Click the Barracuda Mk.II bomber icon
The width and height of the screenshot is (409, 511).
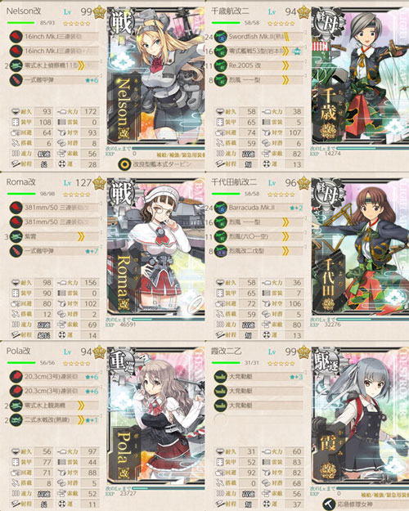point(221,208)
